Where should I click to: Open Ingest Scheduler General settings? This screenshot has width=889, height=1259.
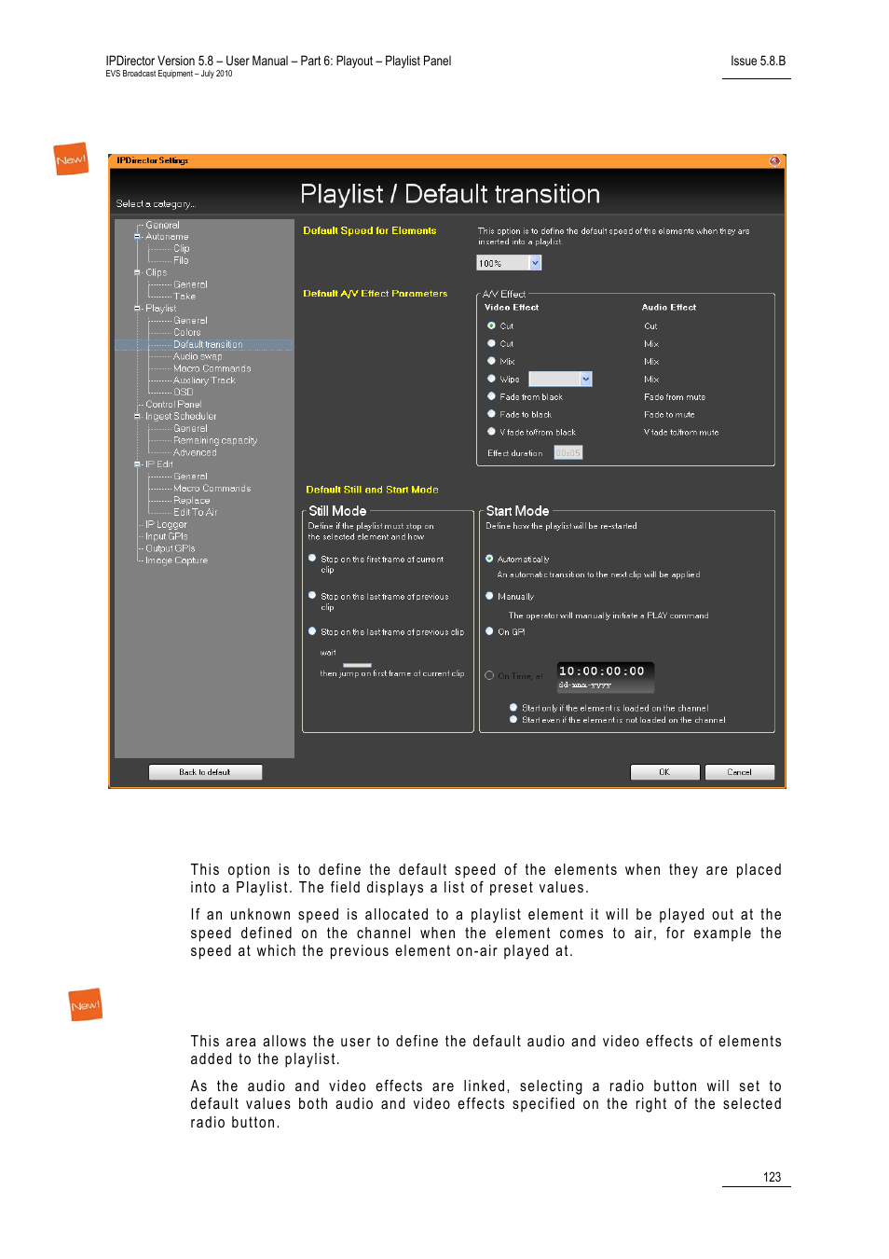point(190,429)
